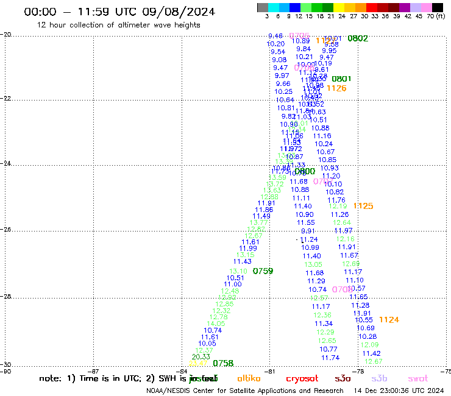This screenshot has width=451, height=396.
Task: Click the orange '1124' time stamp
Action: click(389, 319)
